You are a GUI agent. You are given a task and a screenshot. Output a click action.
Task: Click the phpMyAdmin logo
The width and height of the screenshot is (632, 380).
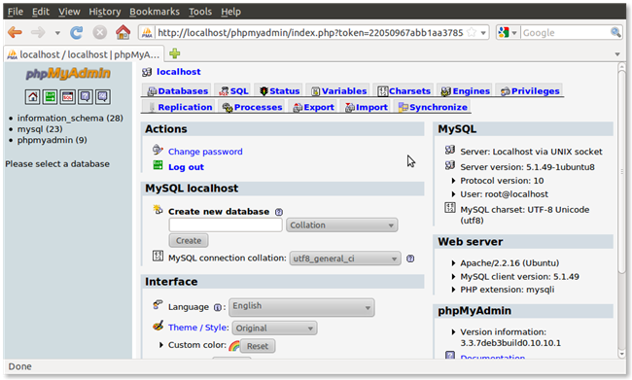click(68, 73)
